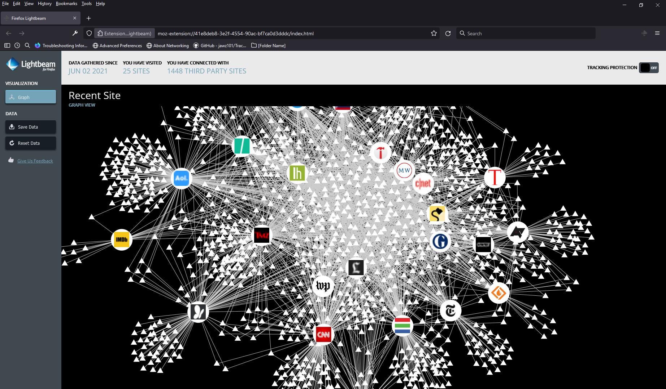Click the AOL site node in graph
This screenshot has width=666, height=389.
[x=181, y=178]
